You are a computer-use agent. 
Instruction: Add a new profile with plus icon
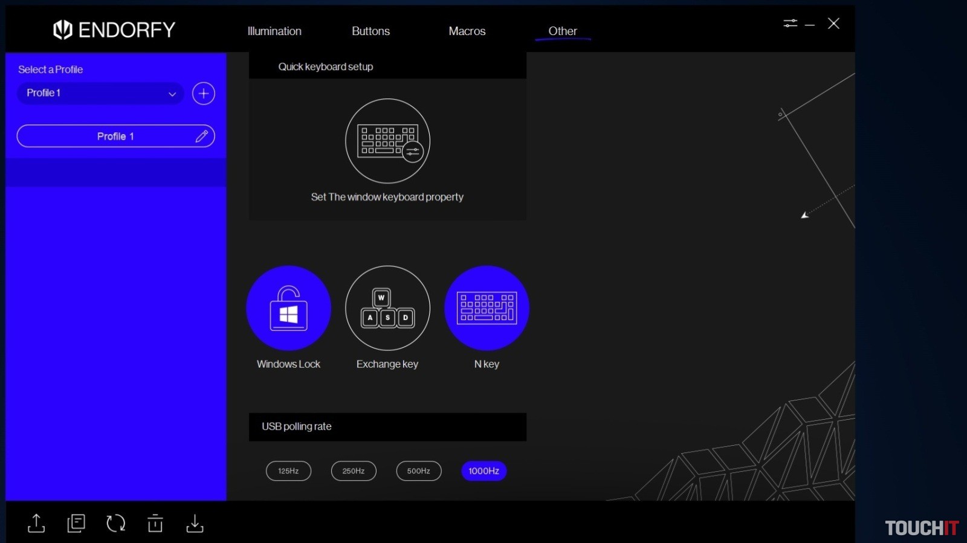point(204,94)
